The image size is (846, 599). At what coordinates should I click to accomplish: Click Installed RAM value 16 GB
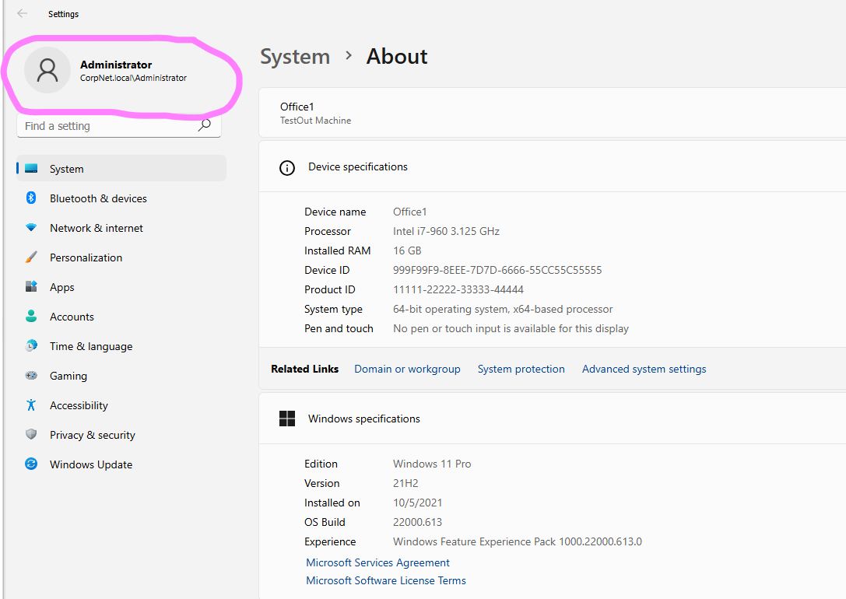(407, 250)
